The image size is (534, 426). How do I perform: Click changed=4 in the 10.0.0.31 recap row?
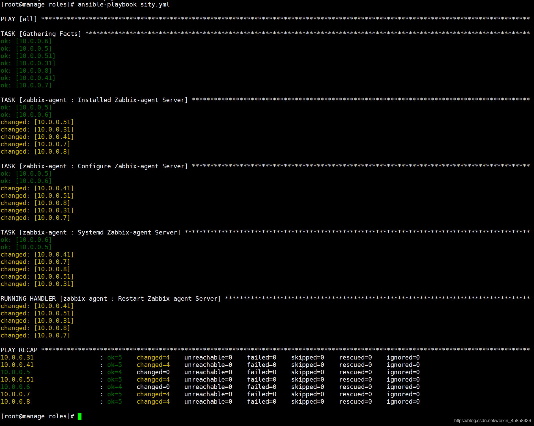(153, 358)
